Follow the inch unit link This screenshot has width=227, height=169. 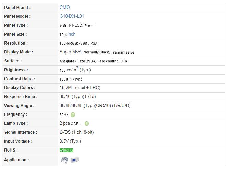[72, 34]
